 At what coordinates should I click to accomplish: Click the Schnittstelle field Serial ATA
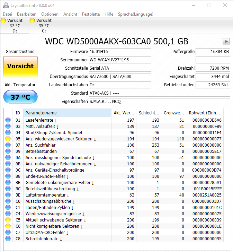click(x=120, y=68)
